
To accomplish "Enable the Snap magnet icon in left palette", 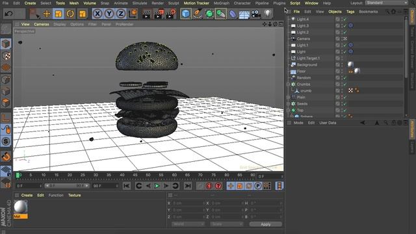I will tap(6, 157).
